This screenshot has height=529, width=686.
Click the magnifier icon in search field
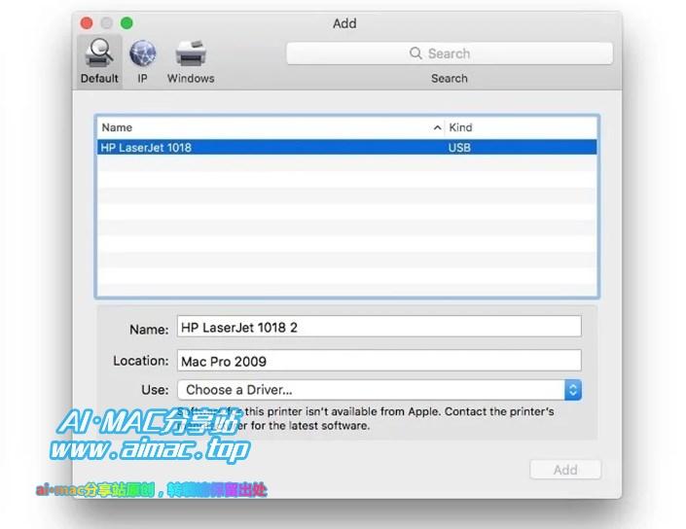coord(415,53)
